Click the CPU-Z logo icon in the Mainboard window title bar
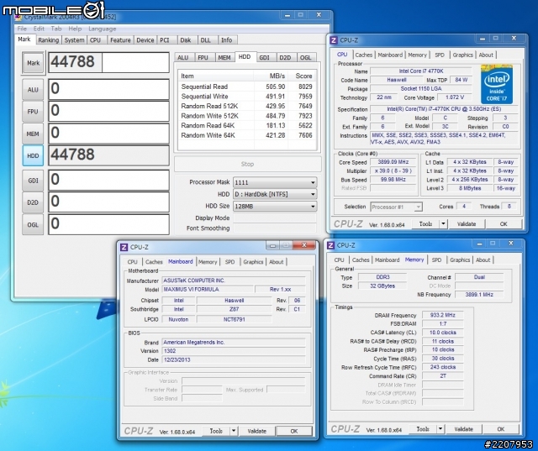The height and width of the screenshot is (451, 538). pyautogui.click(x=124, y=247)
